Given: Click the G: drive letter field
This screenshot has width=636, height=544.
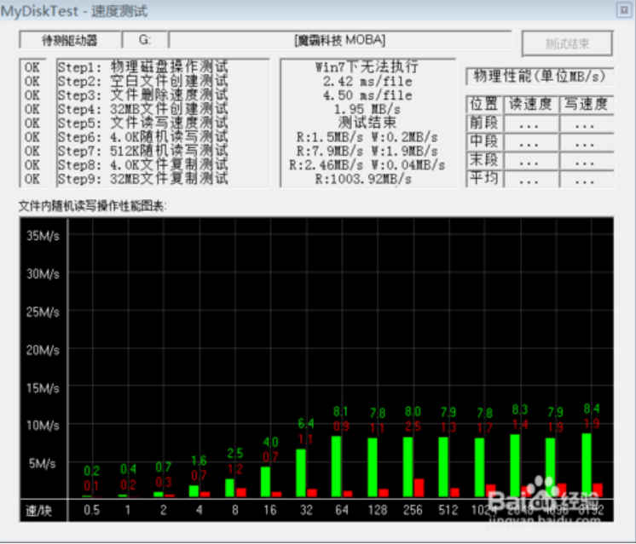Looking at the screenshot, I should coord(144,40).
